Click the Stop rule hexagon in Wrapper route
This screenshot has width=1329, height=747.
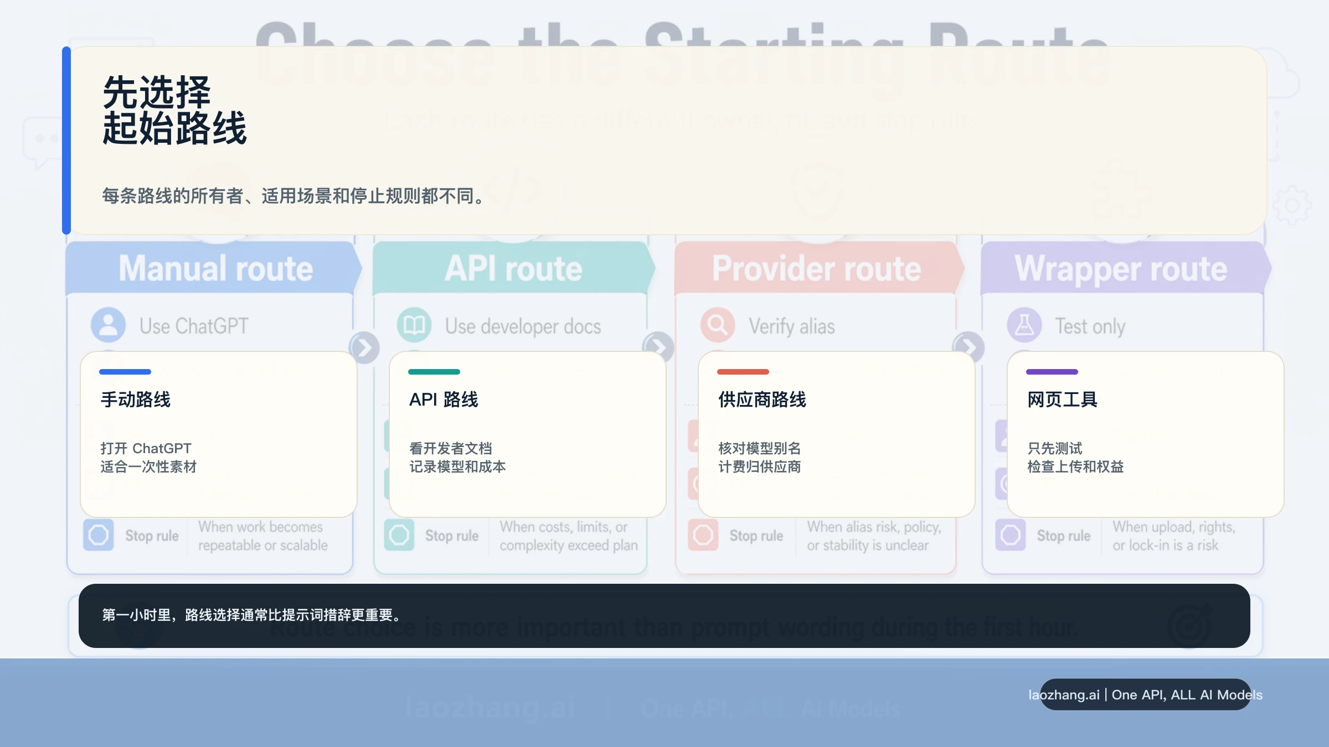tap(1009, 535)
